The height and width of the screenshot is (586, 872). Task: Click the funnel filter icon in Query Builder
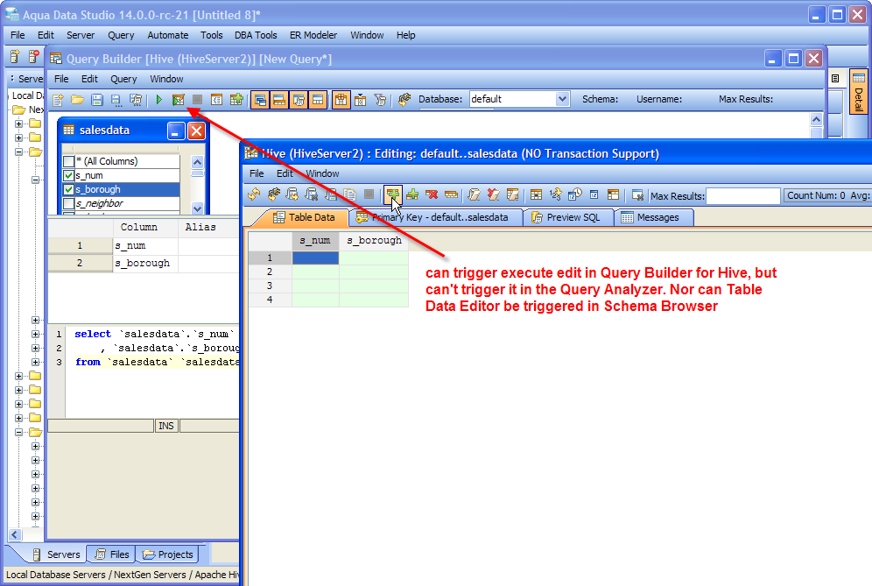point(380,100)
